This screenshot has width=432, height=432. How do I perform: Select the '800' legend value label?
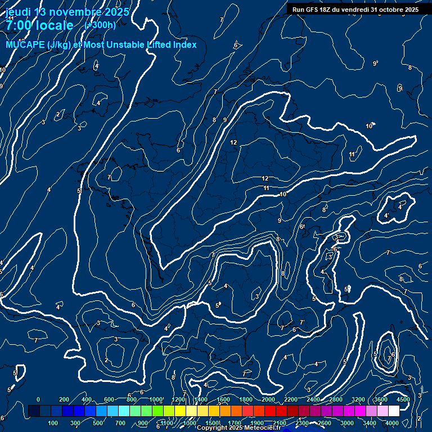[x=132, y=399]
